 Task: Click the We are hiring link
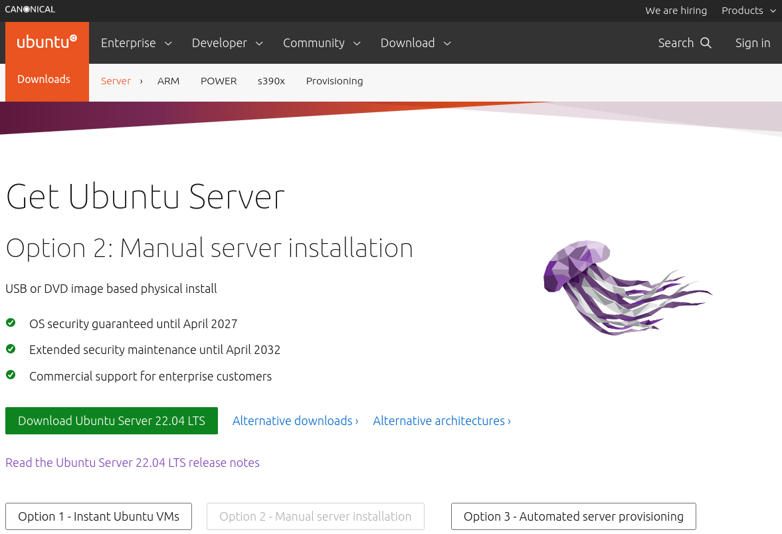point(676,11)
